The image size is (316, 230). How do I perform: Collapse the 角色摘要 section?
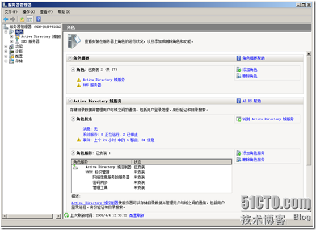point(70,58)
